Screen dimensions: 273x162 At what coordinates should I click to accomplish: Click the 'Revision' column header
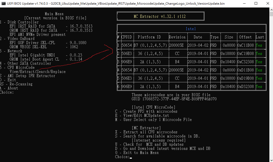click(177, 37)
